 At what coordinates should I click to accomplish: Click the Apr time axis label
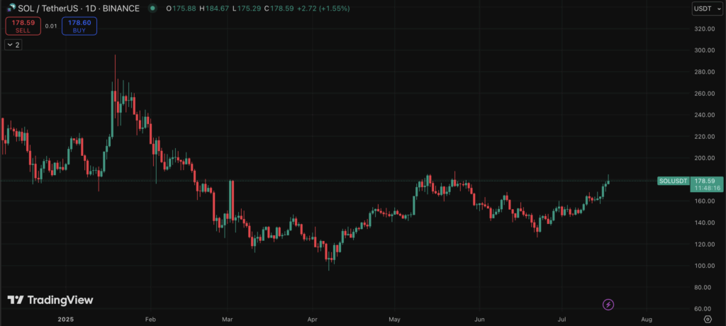[313, 320]
